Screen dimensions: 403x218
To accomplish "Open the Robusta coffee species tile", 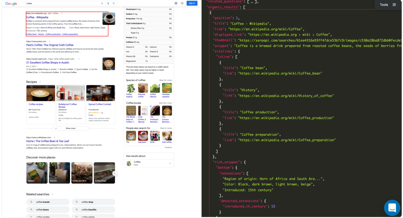I will (143, 90).
